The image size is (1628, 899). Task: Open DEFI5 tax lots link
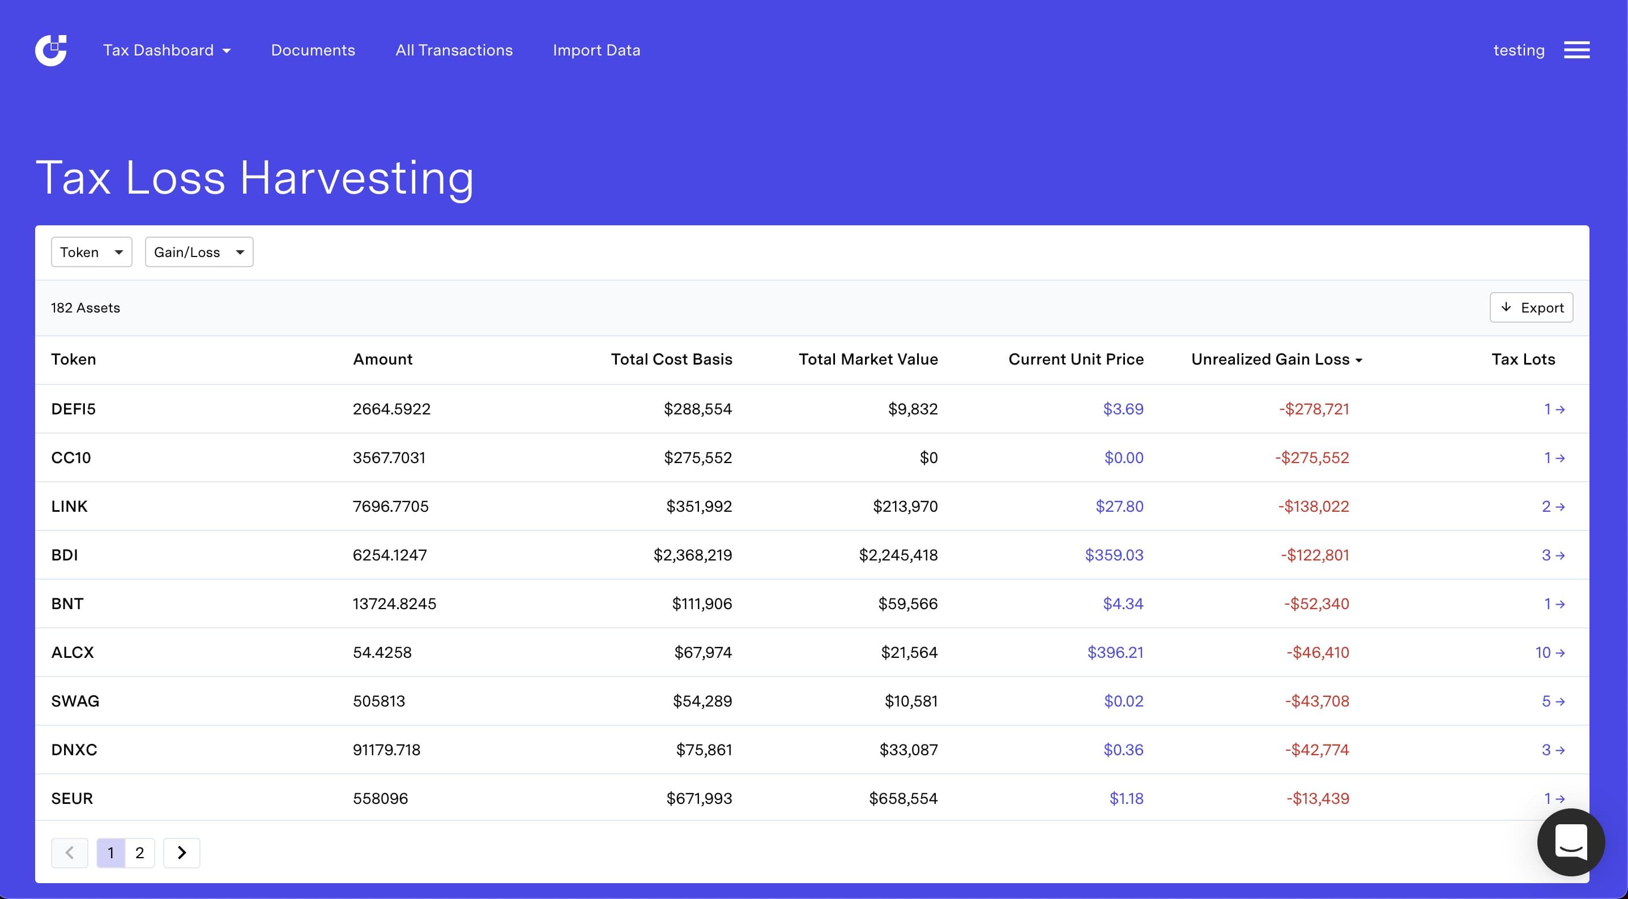[1554, 409]
